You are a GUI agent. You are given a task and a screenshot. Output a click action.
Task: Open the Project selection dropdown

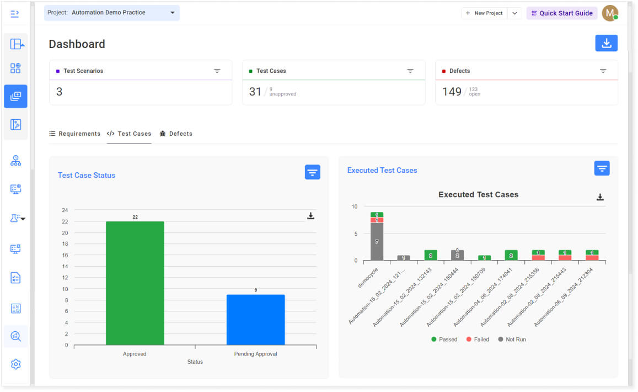tap(112, 13)
